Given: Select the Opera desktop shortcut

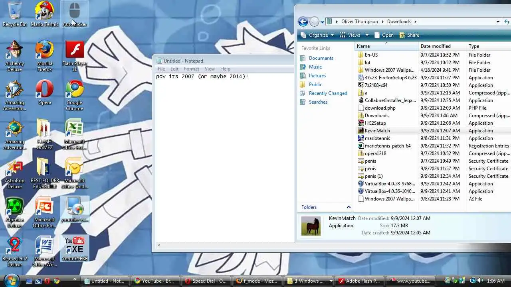Looking at the screenshot, I should [45, 92].
